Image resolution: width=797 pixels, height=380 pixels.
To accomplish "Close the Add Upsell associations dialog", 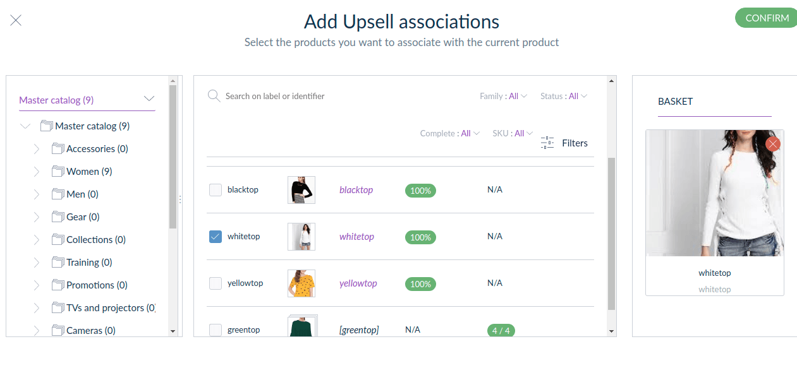I will [x=16, y=20].
